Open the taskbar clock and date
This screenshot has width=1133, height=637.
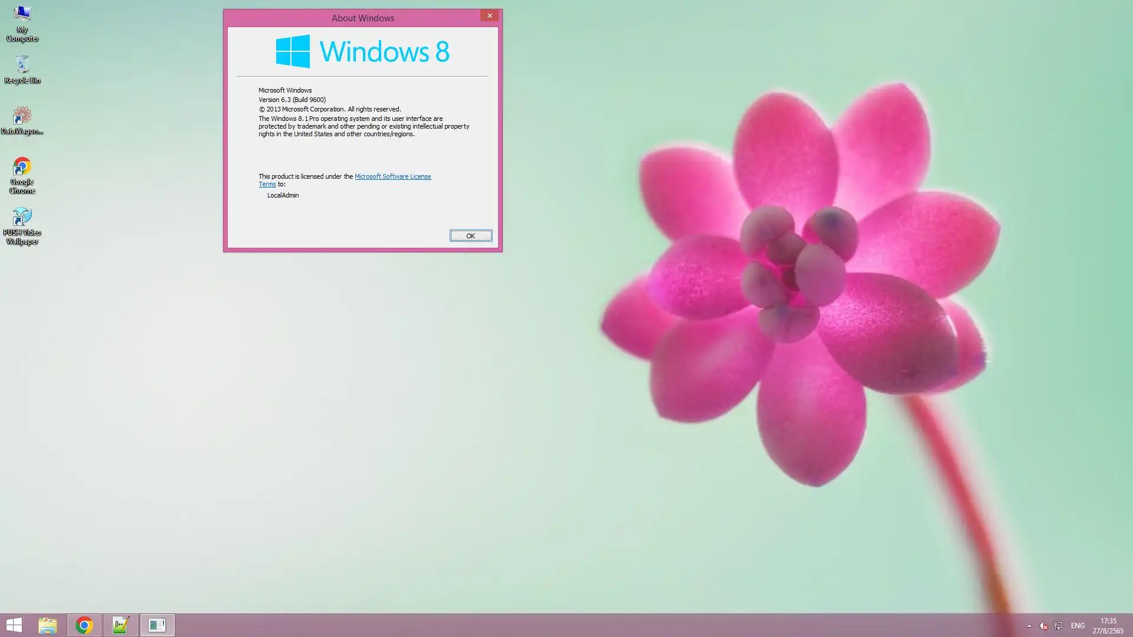(1108, 626)
